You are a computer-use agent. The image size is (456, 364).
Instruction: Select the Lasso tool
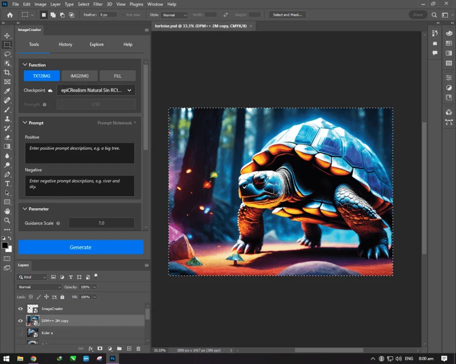click(x=7, y=54)
